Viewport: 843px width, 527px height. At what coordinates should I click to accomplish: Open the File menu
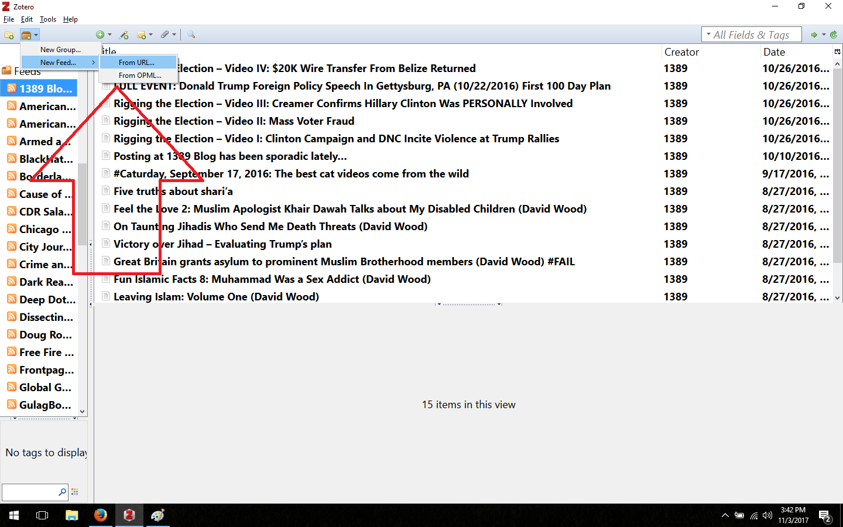[x=9, y=19]
